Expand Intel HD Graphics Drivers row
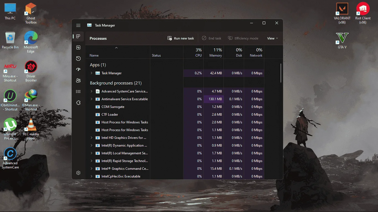This screenshot has width=378, height=212. 92,138
